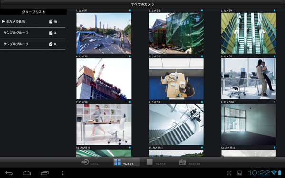Click the '8. カメラ9' label text

click(154, 102)
